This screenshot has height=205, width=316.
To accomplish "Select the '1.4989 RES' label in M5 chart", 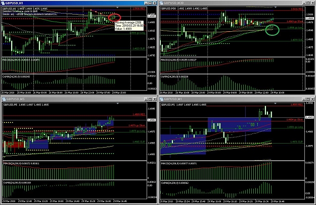I will (x=139, y=114).
